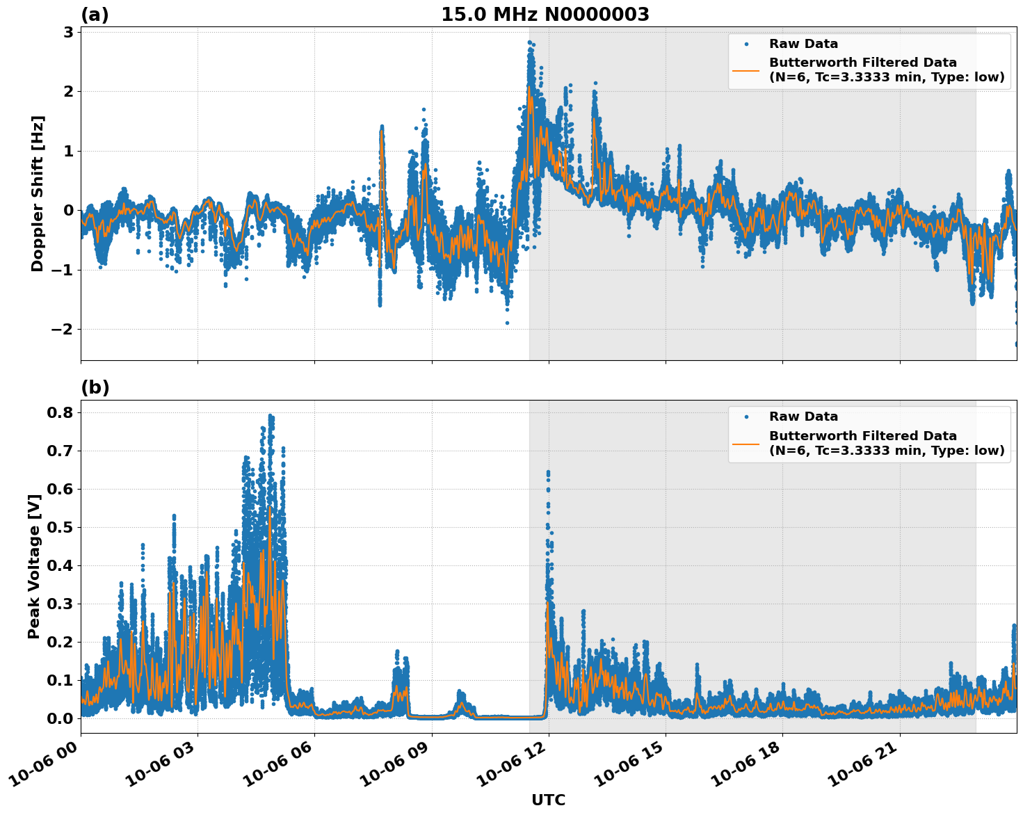Select the plot title 15.0 MHz N0000003
Image resolution: width=1023 pixels, height=815 pixels.
pyautogui.click(x=546, y=15)
